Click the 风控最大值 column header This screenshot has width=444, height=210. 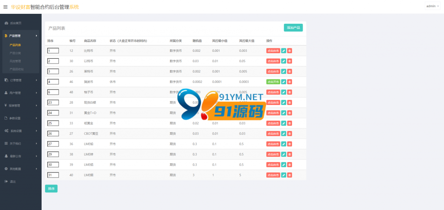point(247,41)
